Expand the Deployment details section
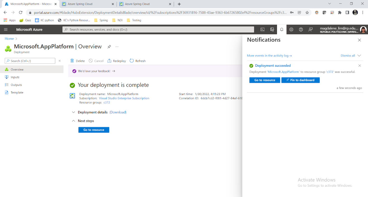The height and width of the screenshot is (197, 368). pyautogui.click(x=73, y=112)
